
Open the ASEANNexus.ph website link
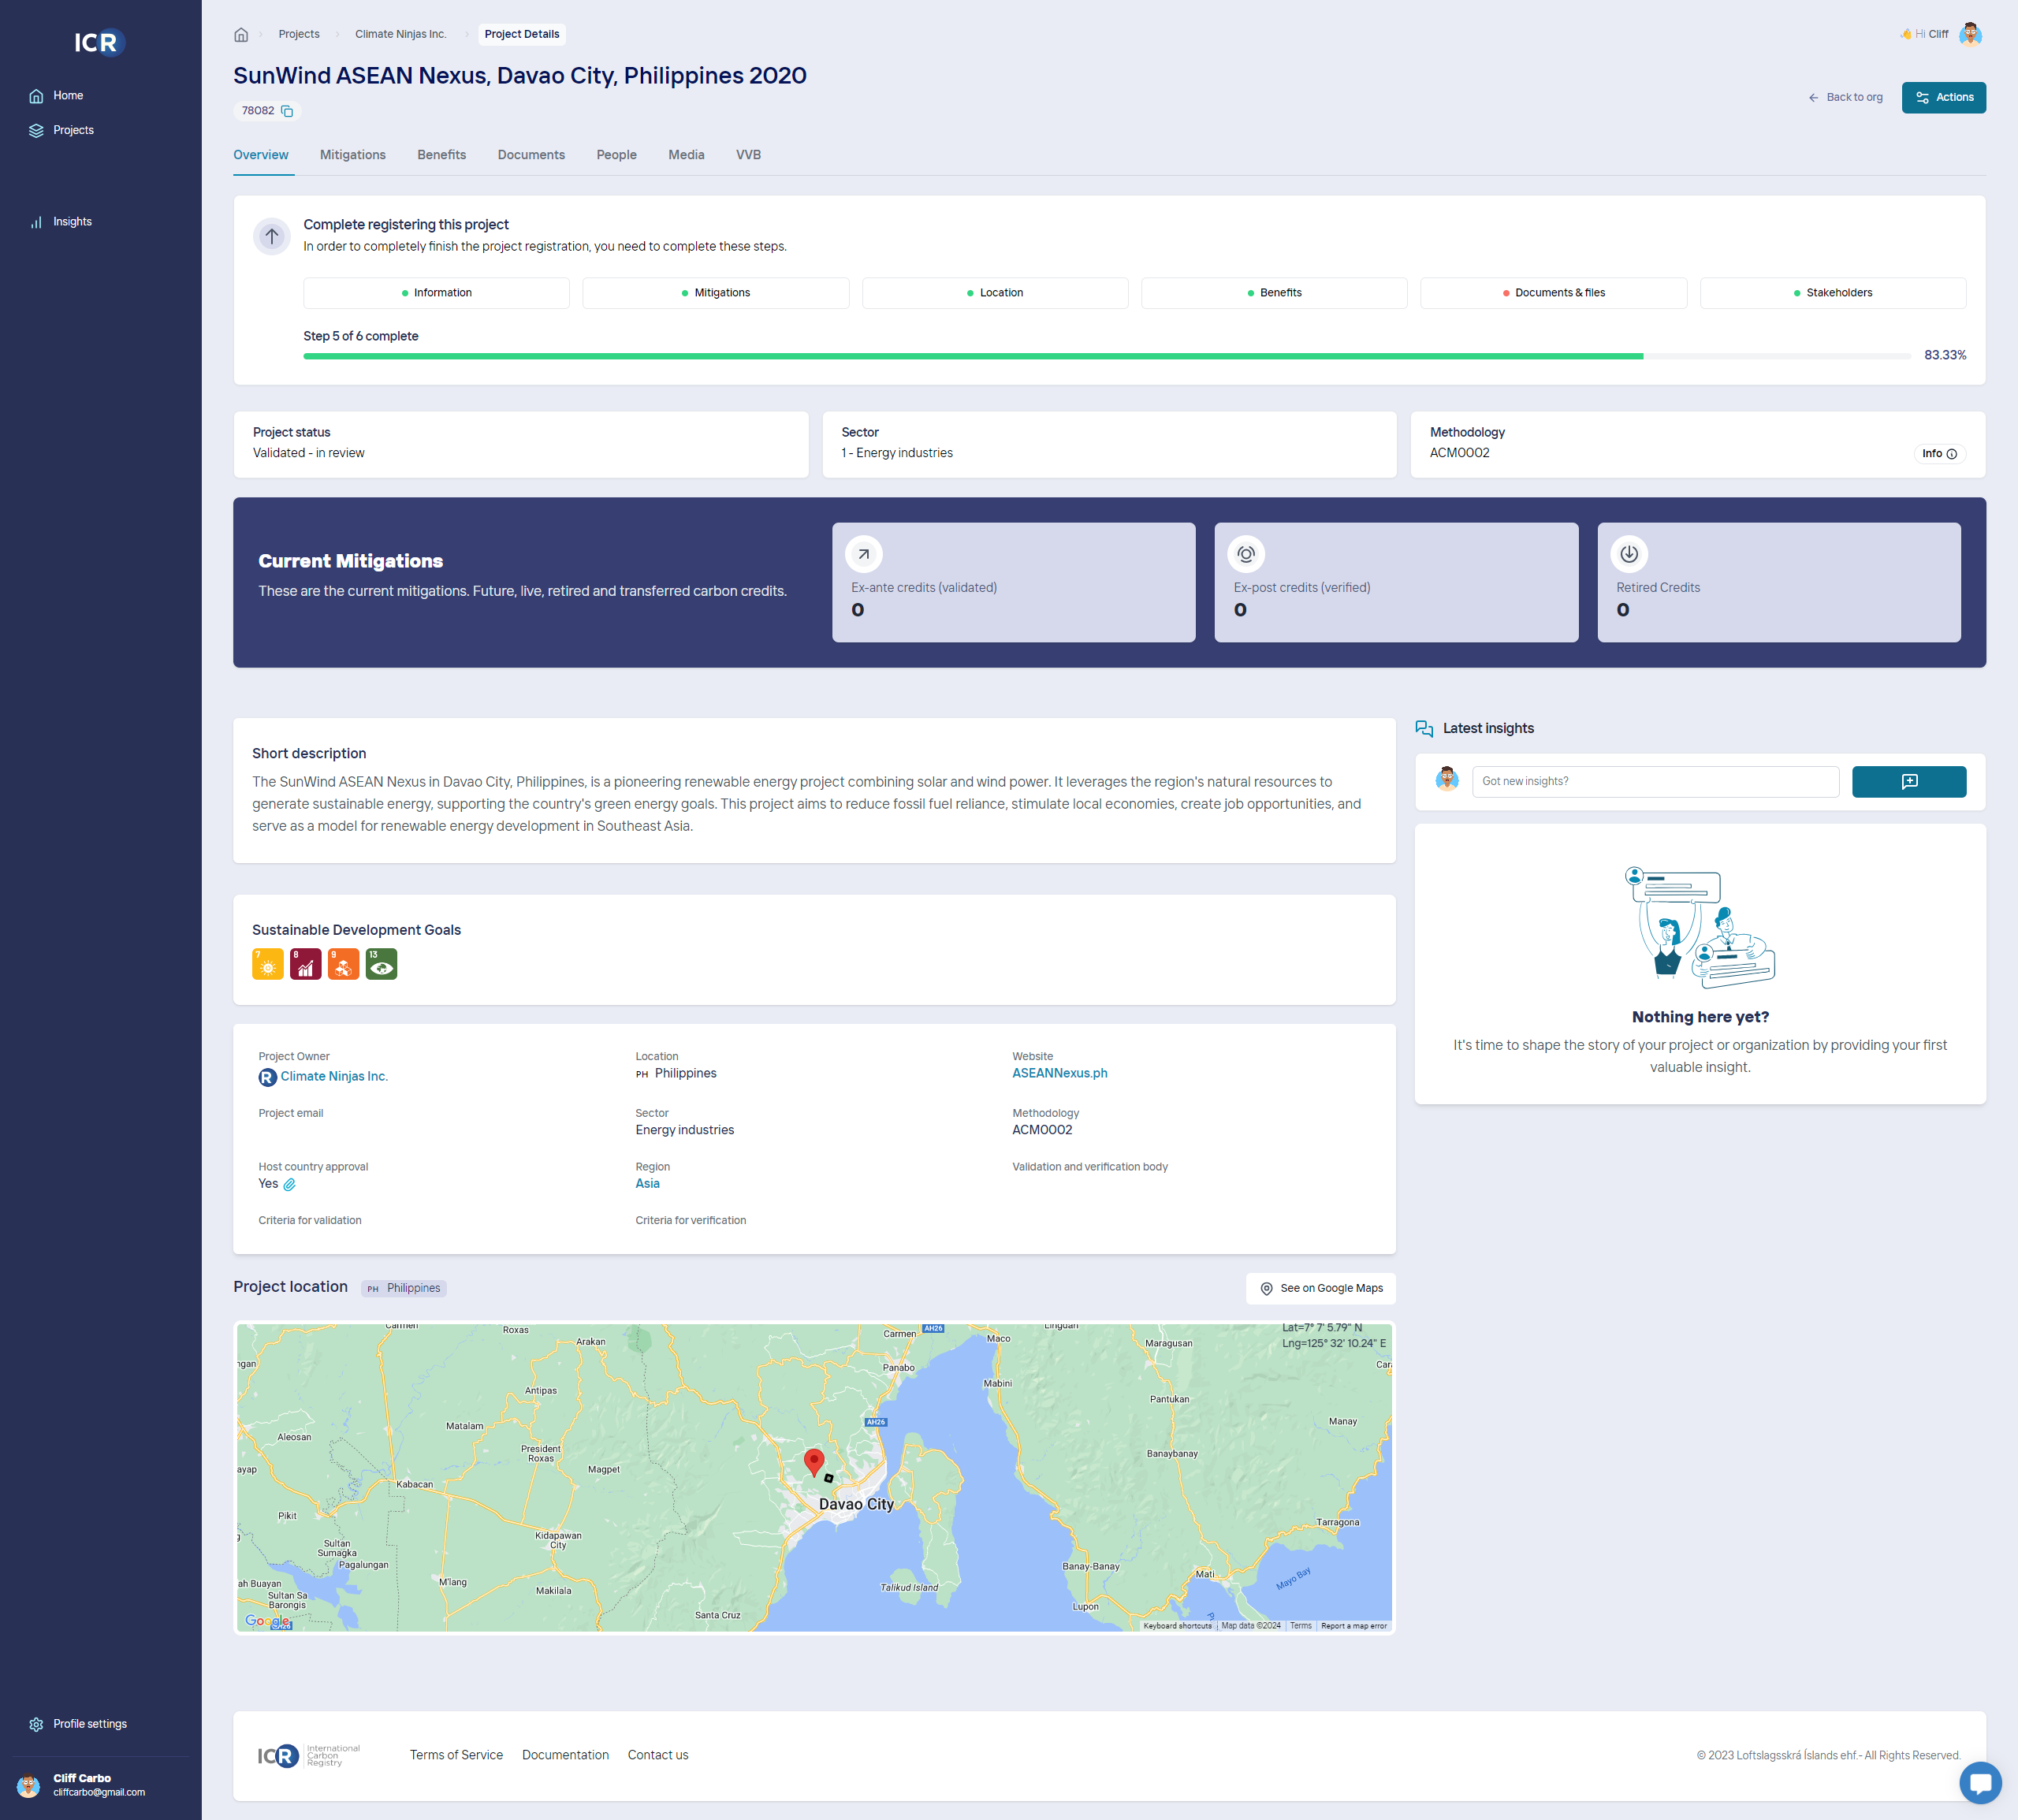click(1059, 1073)
